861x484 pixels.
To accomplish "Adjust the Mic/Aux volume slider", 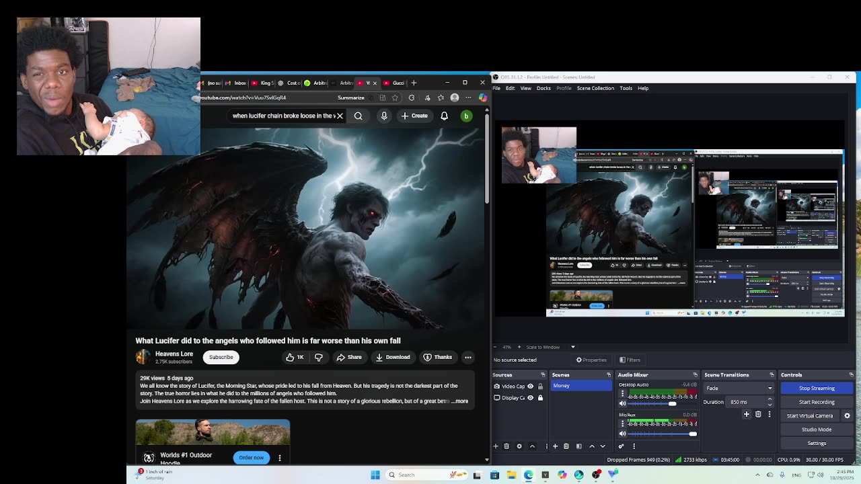I will click(x=692, y=434).
